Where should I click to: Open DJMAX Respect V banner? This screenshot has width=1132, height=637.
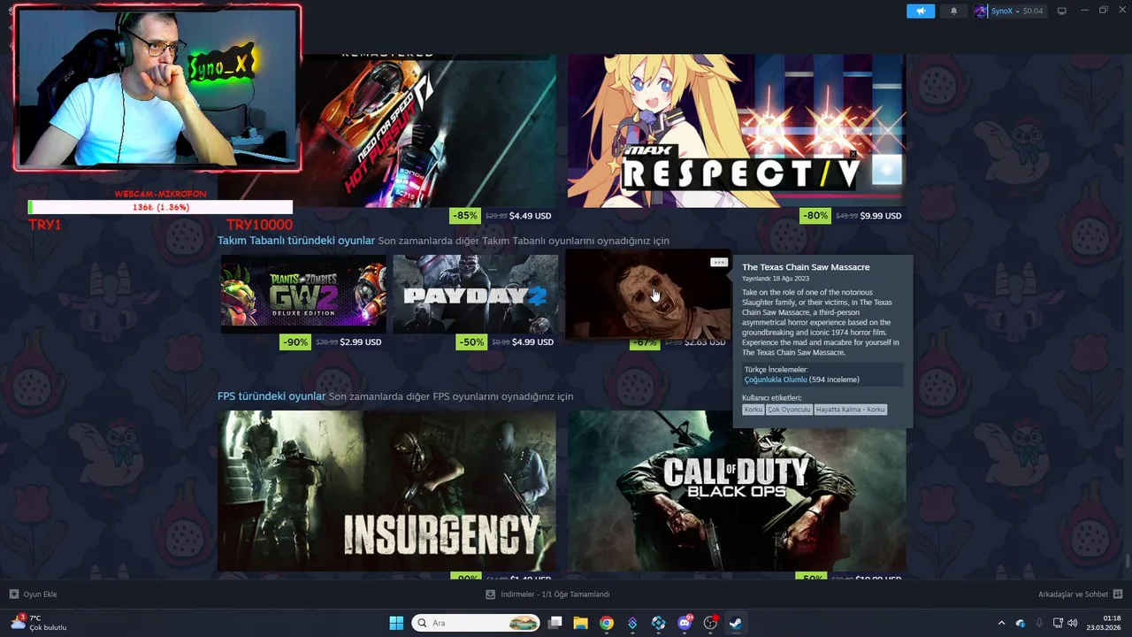(737, 131)
